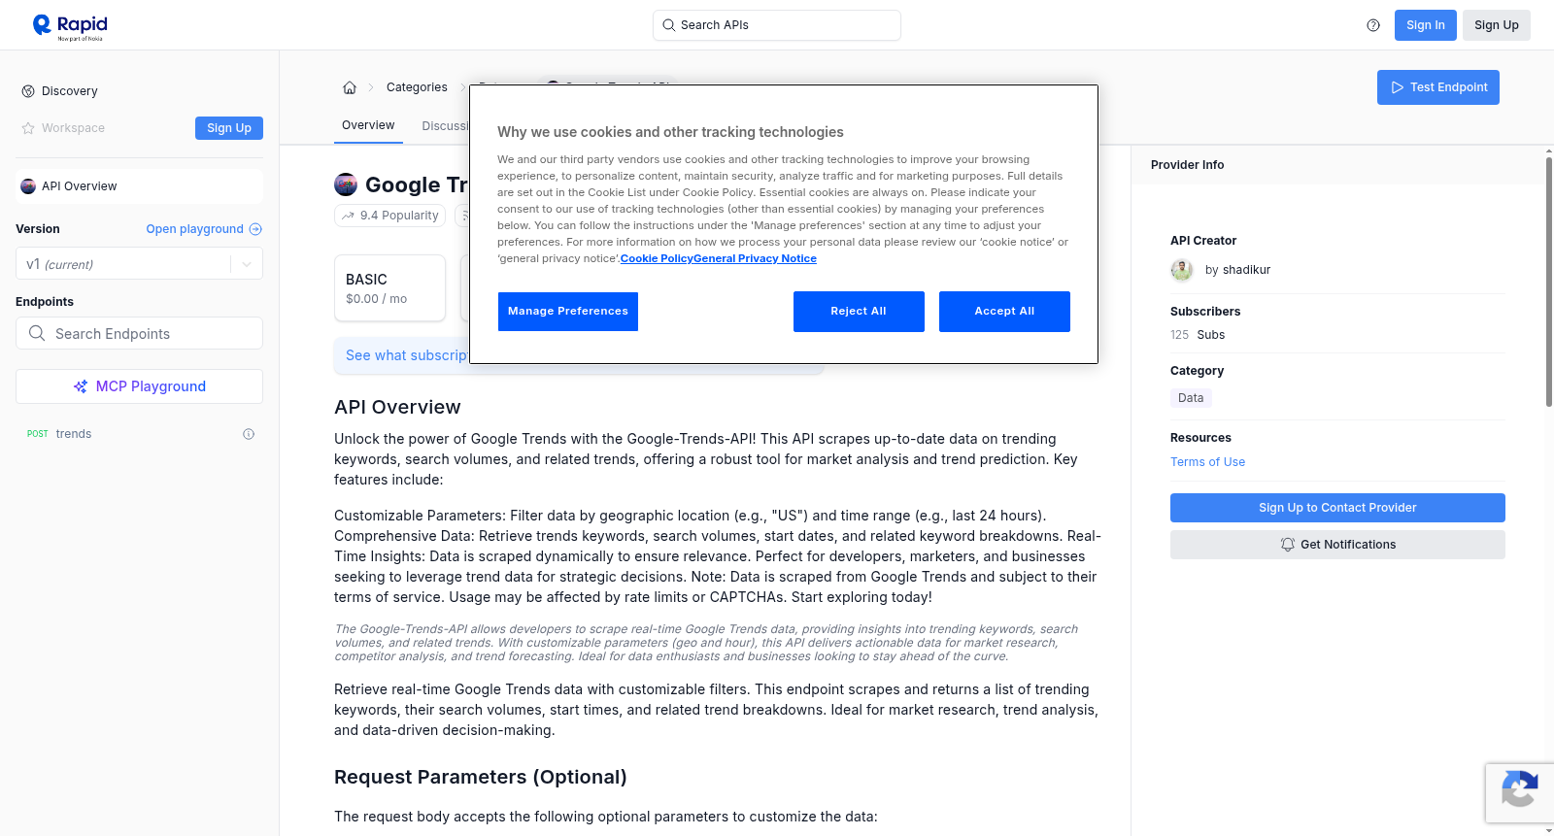
Task: Click the API Overview sidebar icon
Action: 28,186
